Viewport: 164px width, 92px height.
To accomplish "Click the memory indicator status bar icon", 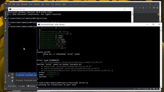I will click(x=157, y=89).
